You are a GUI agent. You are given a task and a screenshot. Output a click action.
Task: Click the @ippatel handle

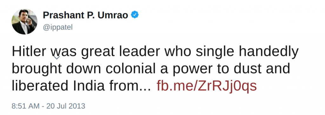[58, 27]
